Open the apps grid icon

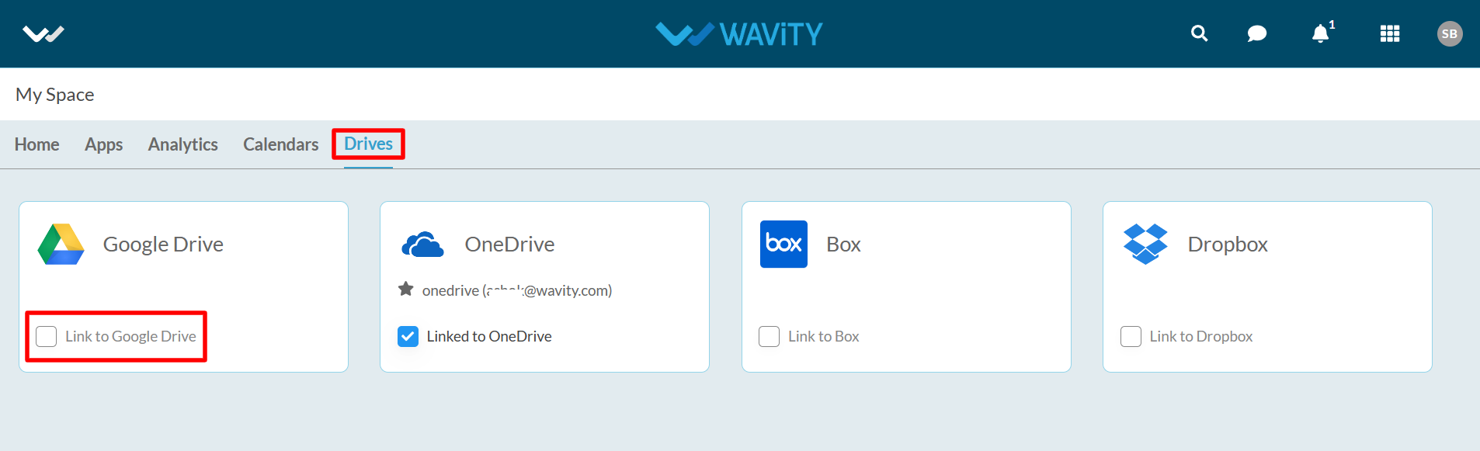coord(1390,33)
